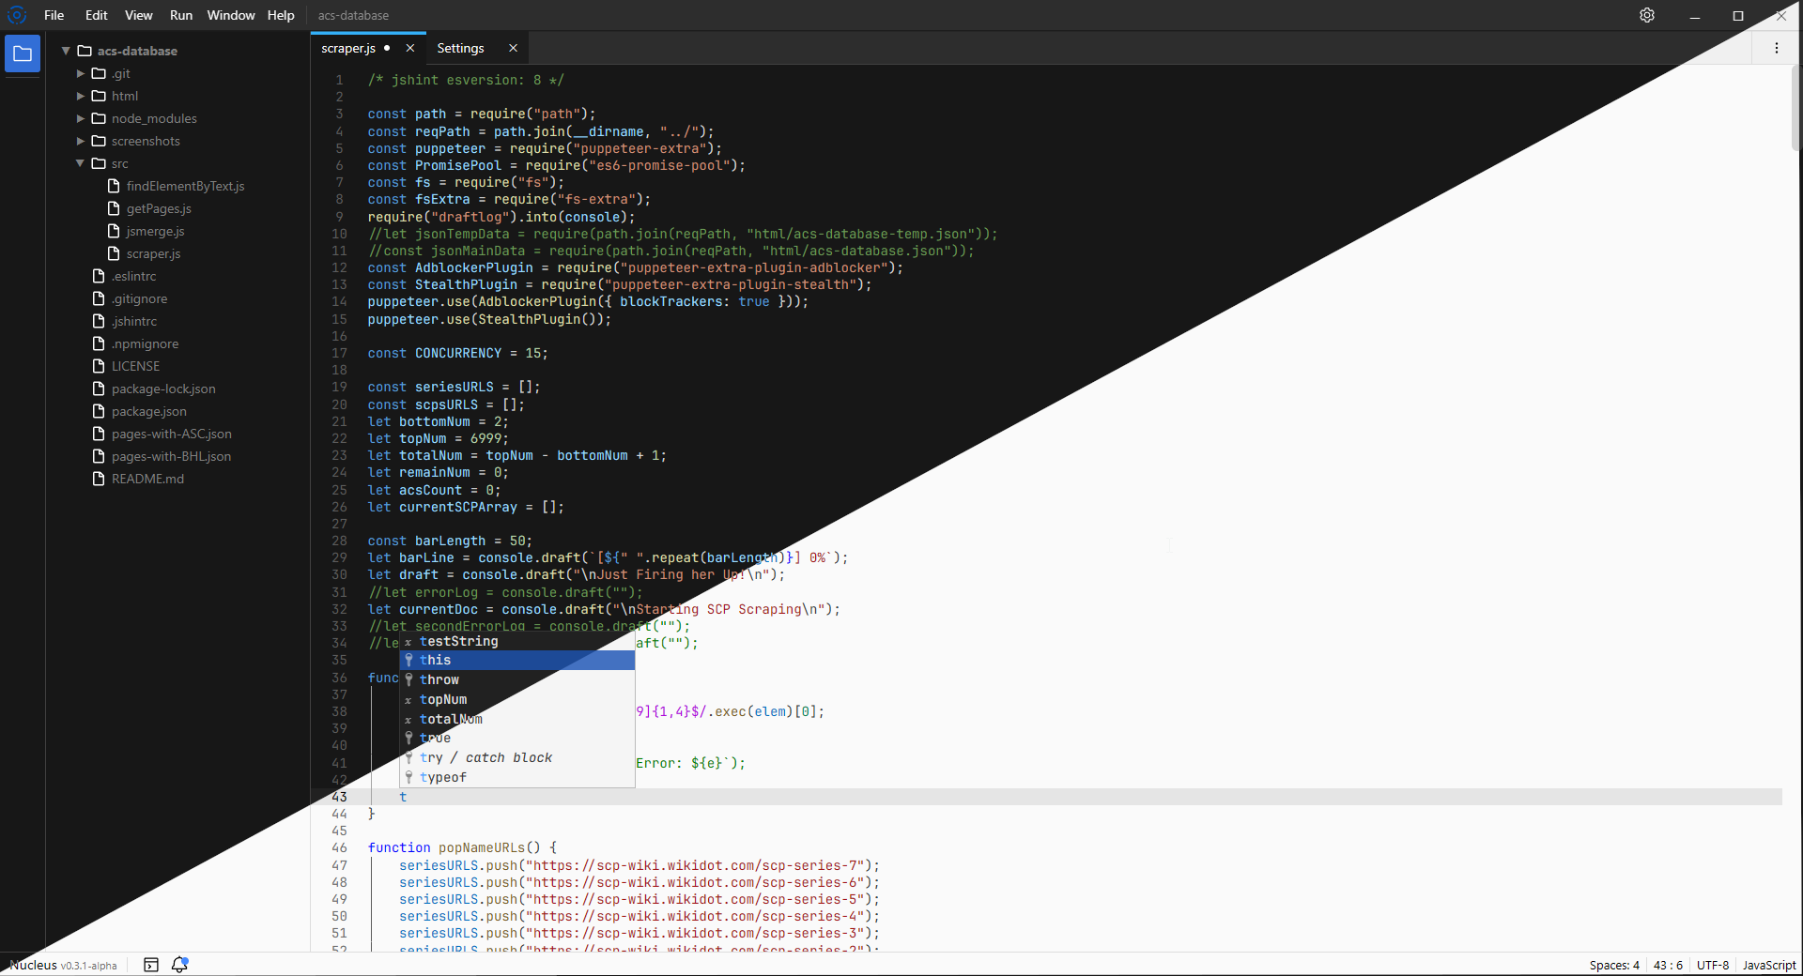
Task: Collapse the src folder
Action: point(81,163)
